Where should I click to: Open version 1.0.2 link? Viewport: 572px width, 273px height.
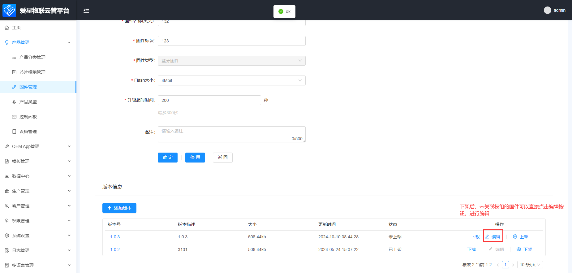tap(115, 249)
